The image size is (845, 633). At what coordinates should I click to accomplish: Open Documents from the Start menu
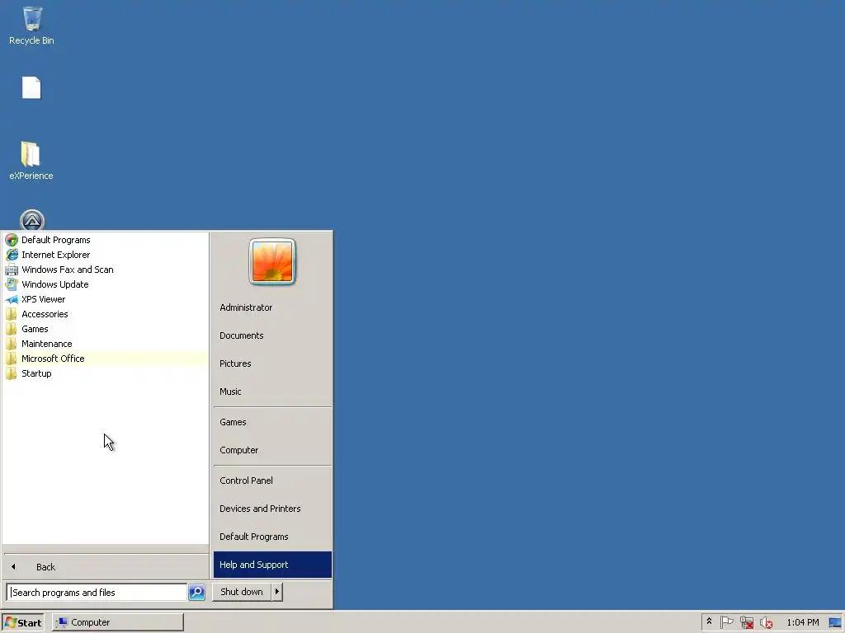pos(272,335)
